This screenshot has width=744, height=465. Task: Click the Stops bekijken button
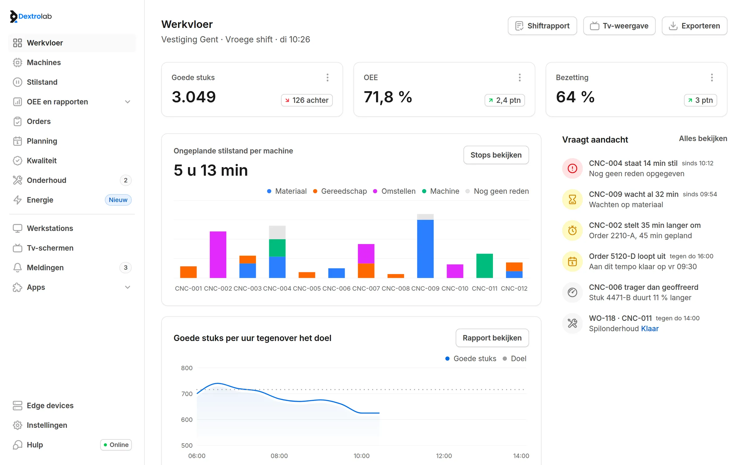coord(496,155)
